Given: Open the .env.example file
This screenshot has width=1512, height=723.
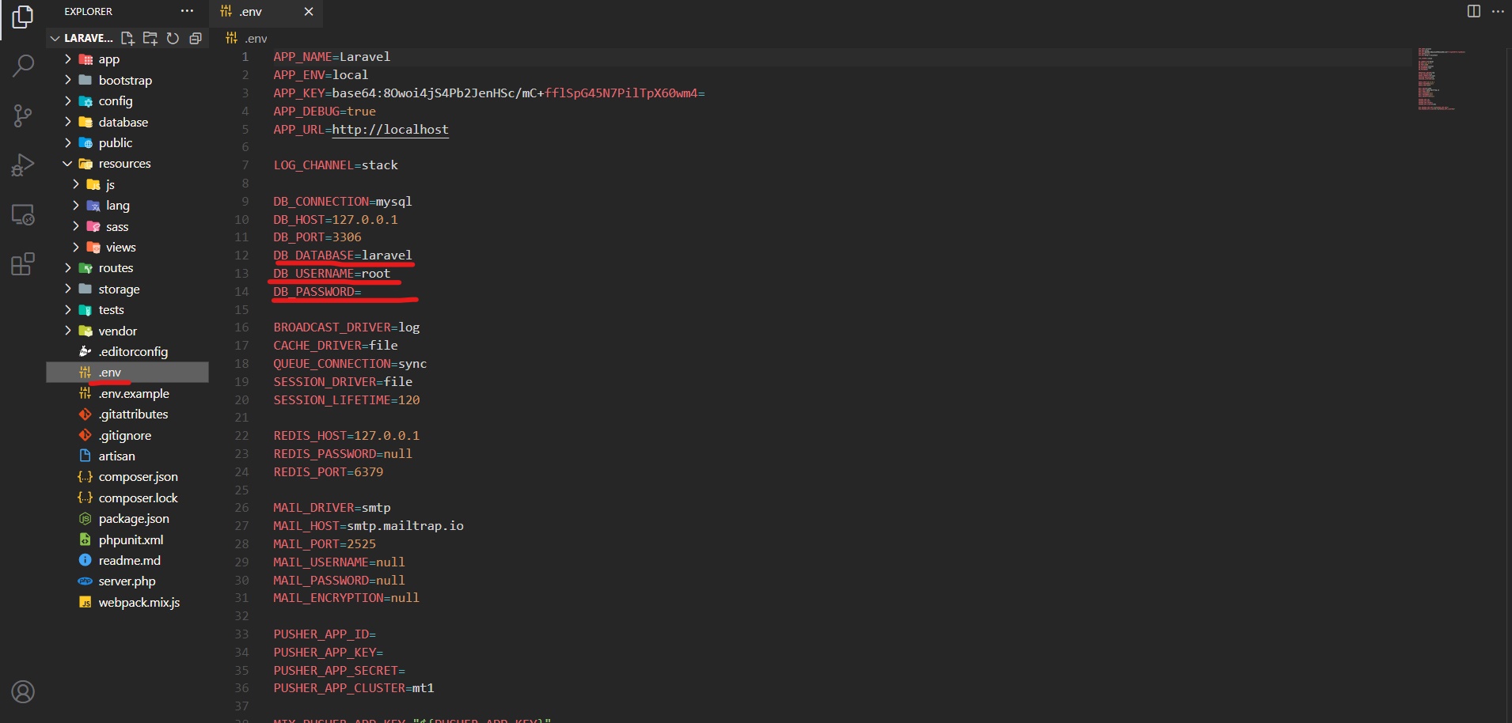Looking at the screenshot, I should [x=134, y=393].
